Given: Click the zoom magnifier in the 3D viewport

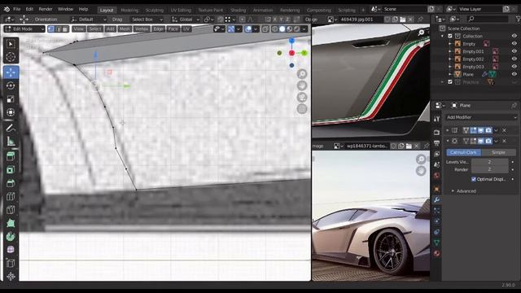Looking at the screenshot, I should tap(302, 74).
